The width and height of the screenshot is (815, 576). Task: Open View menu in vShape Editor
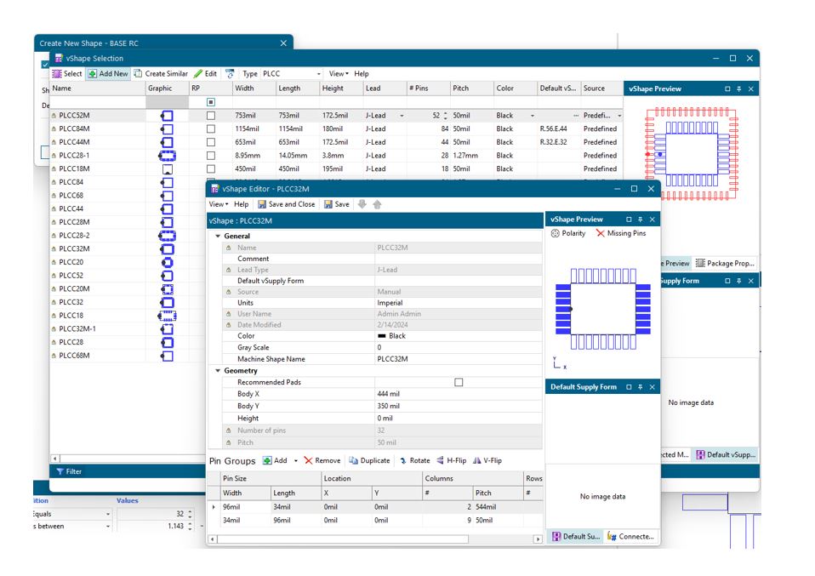click(219, 204)
